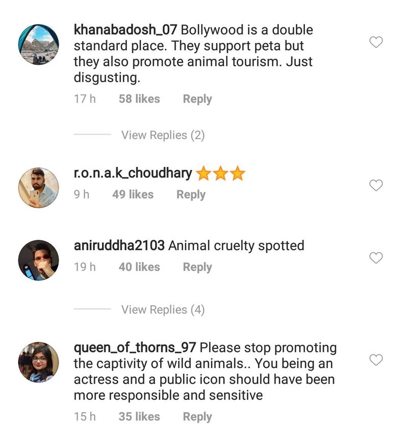
Task: View the 58 likes list
Action: click(139, 99)
